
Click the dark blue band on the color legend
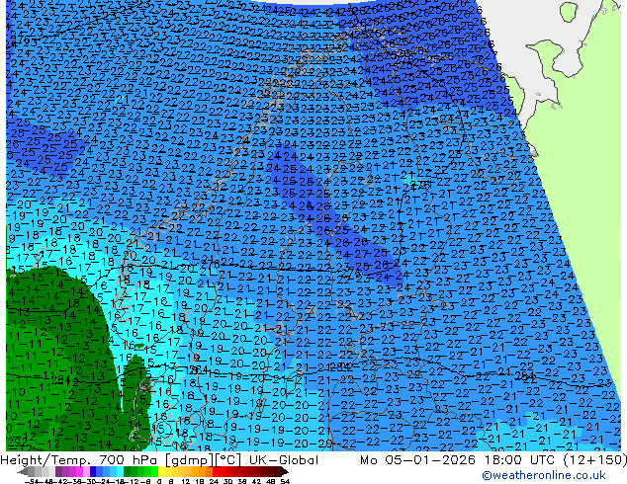point(93,471)
